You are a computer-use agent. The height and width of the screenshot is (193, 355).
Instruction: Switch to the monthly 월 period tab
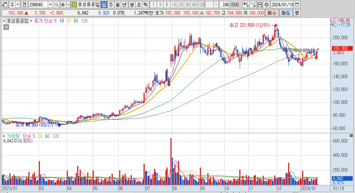pyautogui.click(x=118, y=5)
